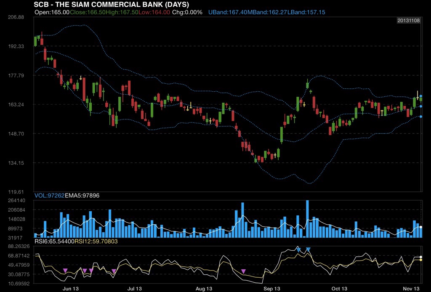This screenshot has width=431, height=292.
Task: Click the 134.15 price axis label
Action: tap(16, 163)
